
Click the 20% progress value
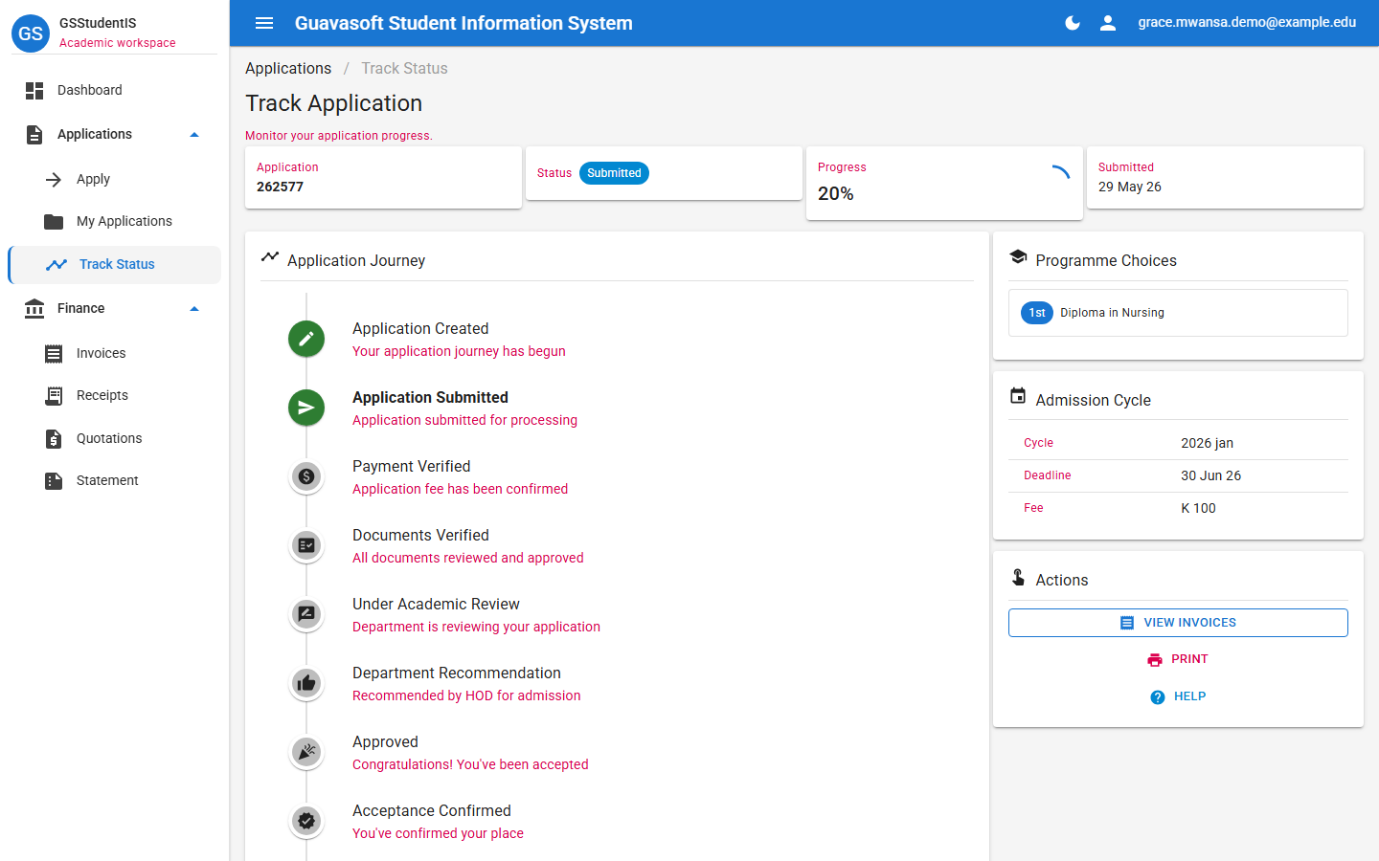tap(836, 194)
